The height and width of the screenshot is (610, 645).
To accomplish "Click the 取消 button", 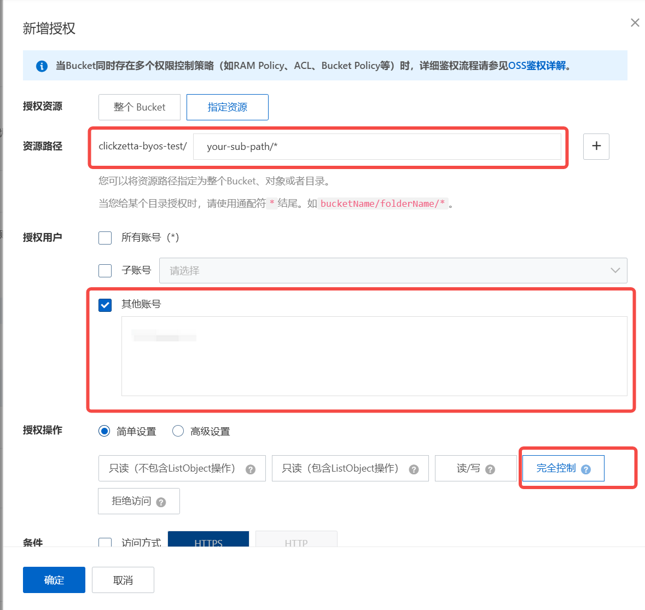I will 123,580.
